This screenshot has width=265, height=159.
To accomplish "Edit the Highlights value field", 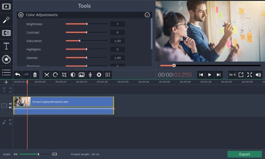I will coord(118,49).
